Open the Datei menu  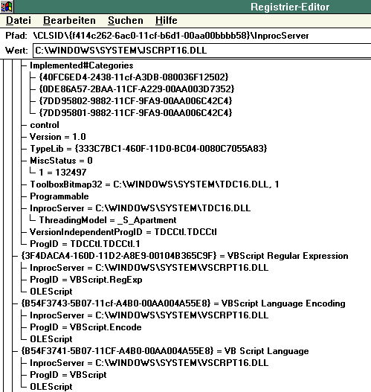[x=19, y=20]
